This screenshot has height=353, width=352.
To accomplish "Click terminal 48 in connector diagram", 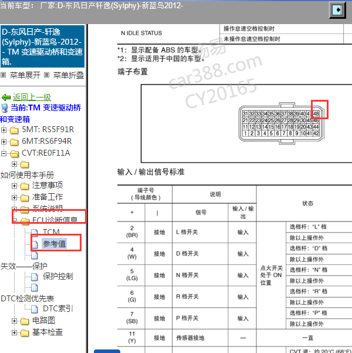I will [x=316, y=113].
